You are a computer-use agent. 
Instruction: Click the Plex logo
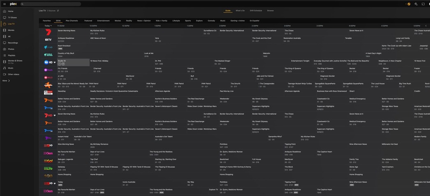(13, 4)
